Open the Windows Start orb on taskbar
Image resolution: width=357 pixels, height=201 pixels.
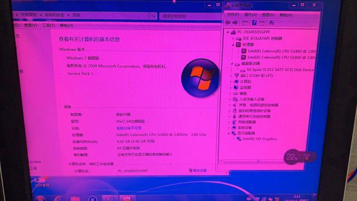40,199
